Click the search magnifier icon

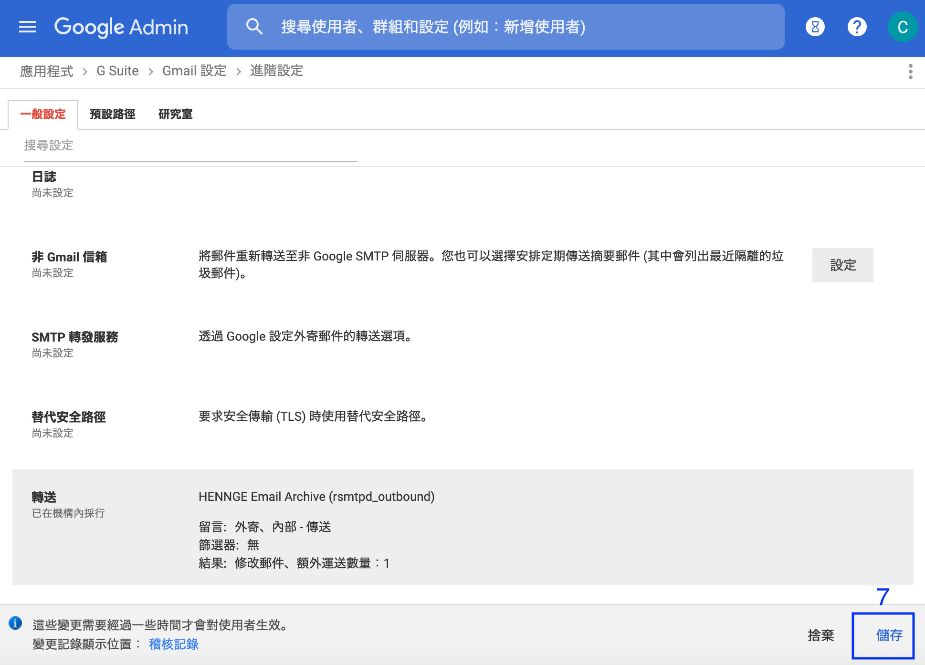[x=254, y=27]
